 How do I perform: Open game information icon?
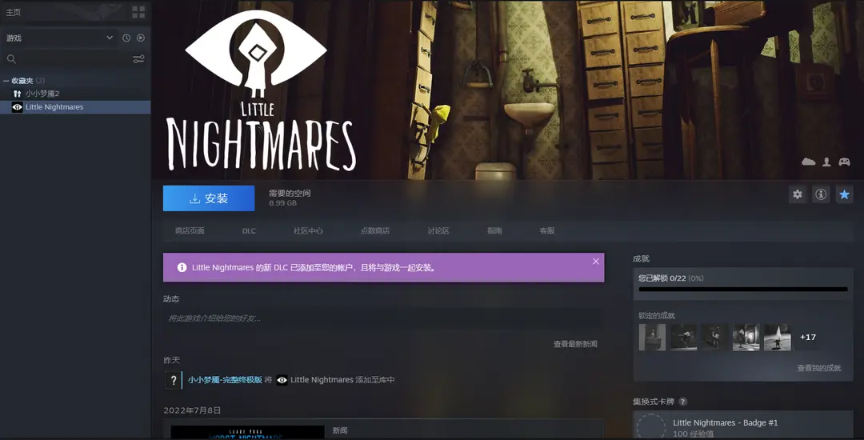tap(821, 194)
